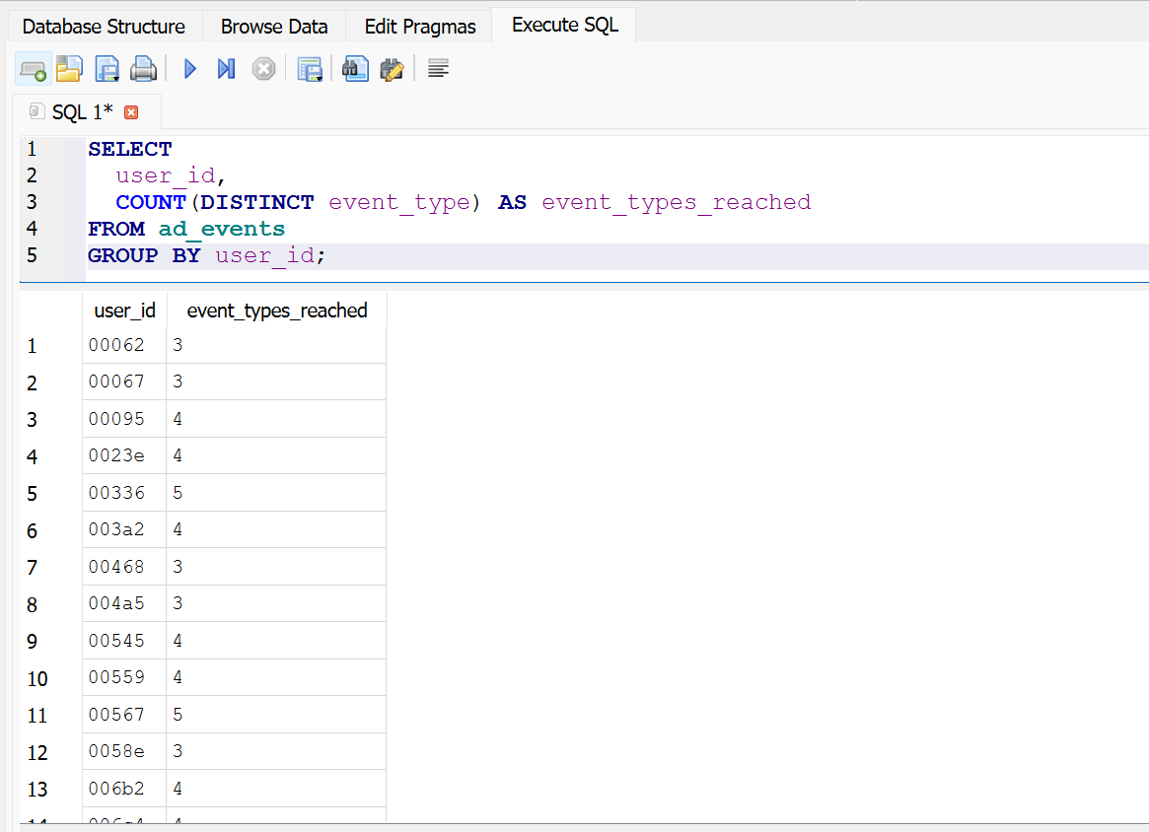Select result row number 5
Image resolution: width=1149 pixels, height=832 pixels.
(33, 493)
